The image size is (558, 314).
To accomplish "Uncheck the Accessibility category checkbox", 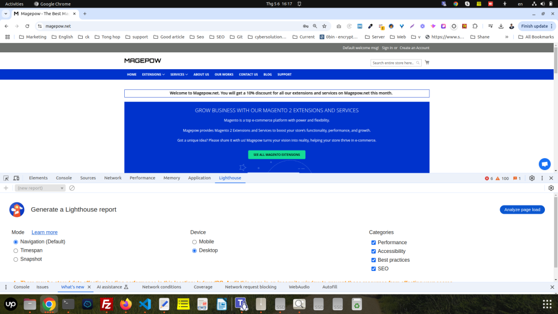I will coord(373,251).
